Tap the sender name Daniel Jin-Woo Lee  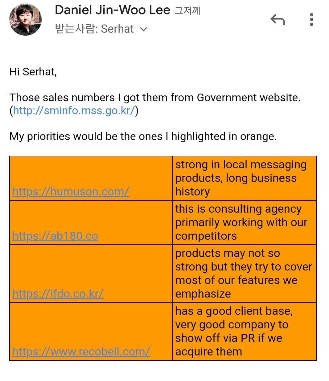(112, 10)
